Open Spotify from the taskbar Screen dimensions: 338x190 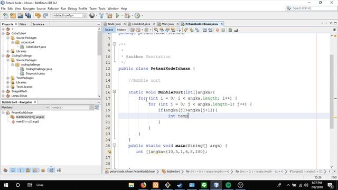228,185
